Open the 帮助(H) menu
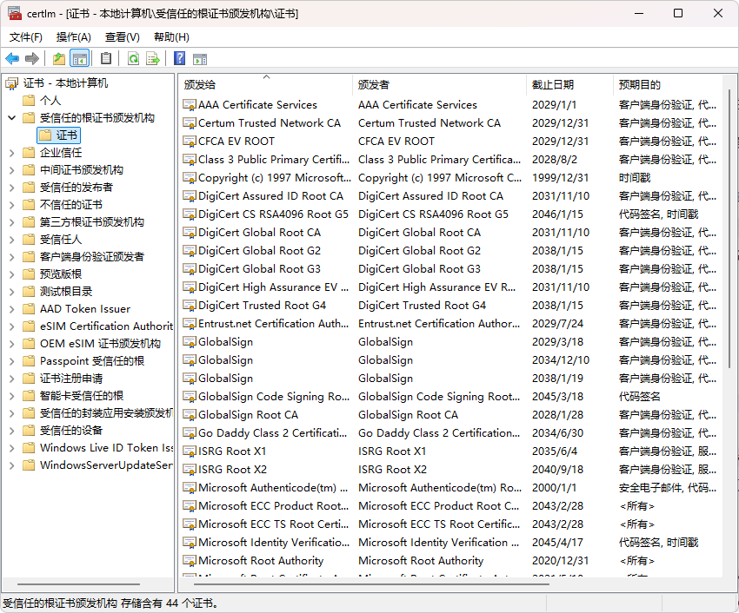Image resolution: width=739 pixels, height=613 pixels. click(x=171, y=37)
